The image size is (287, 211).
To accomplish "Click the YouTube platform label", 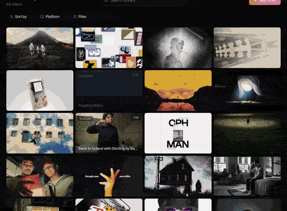I will coord(85,119).
